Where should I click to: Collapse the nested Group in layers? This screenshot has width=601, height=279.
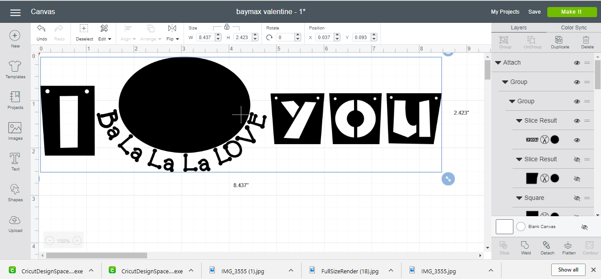[x=513, y=101]
